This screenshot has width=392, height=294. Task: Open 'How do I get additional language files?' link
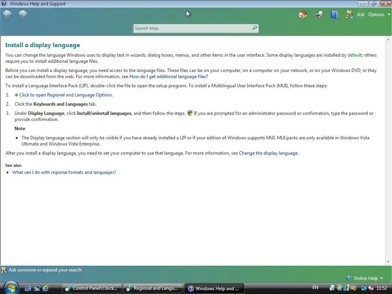pyautogui.click(x=168, y=77)
